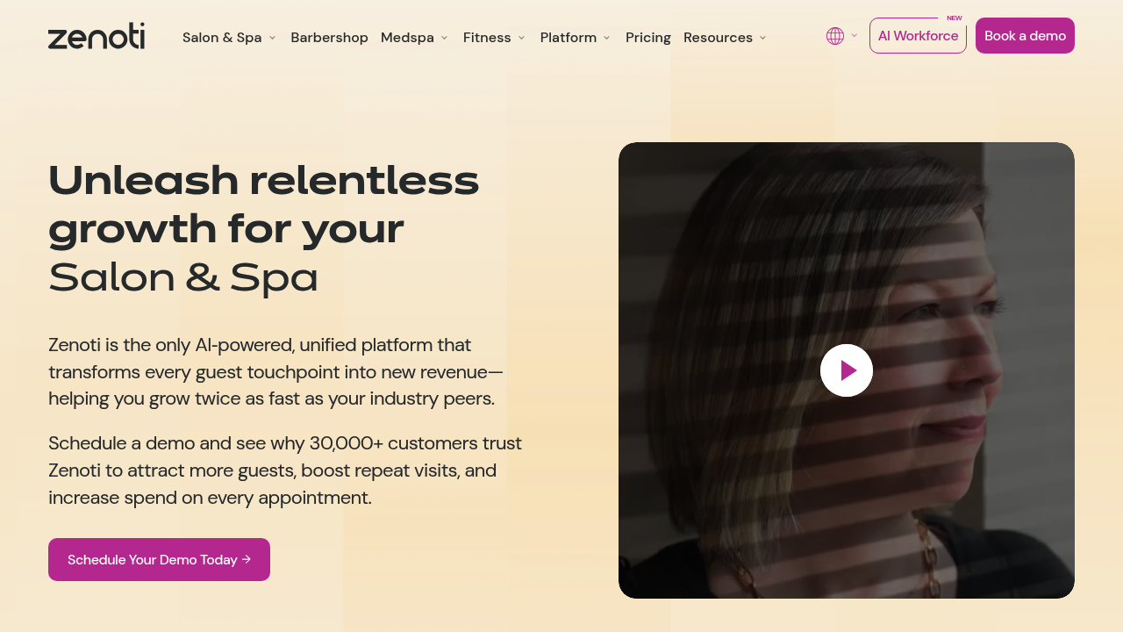
Task: Open the Pricing page
Action: tap(647, 37)
